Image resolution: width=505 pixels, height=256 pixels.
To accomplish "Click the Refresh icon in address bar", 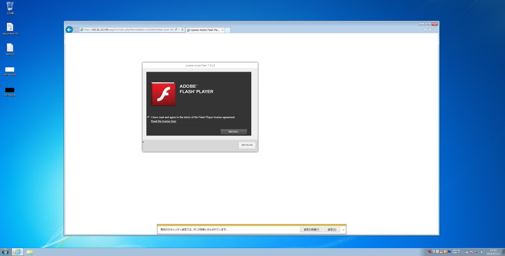I will pos(182,30).
